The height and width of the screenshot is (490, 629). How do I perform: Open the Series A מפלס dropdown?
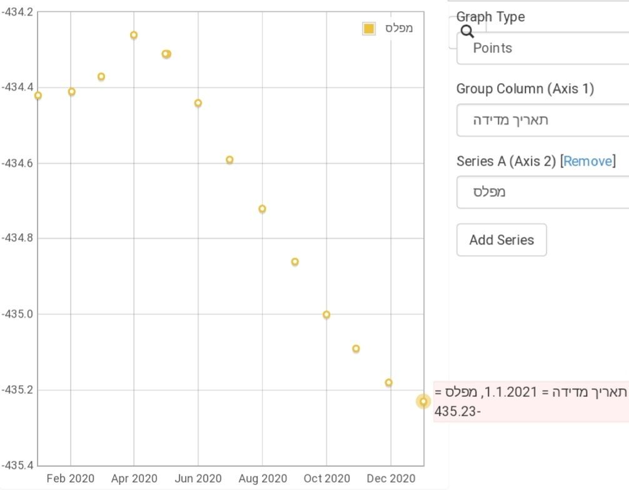coord(541,192)
